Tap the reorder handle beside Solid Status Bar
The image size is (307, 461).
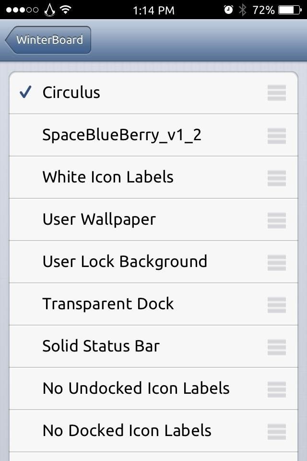pyautogui.click(x=276, y=346)
